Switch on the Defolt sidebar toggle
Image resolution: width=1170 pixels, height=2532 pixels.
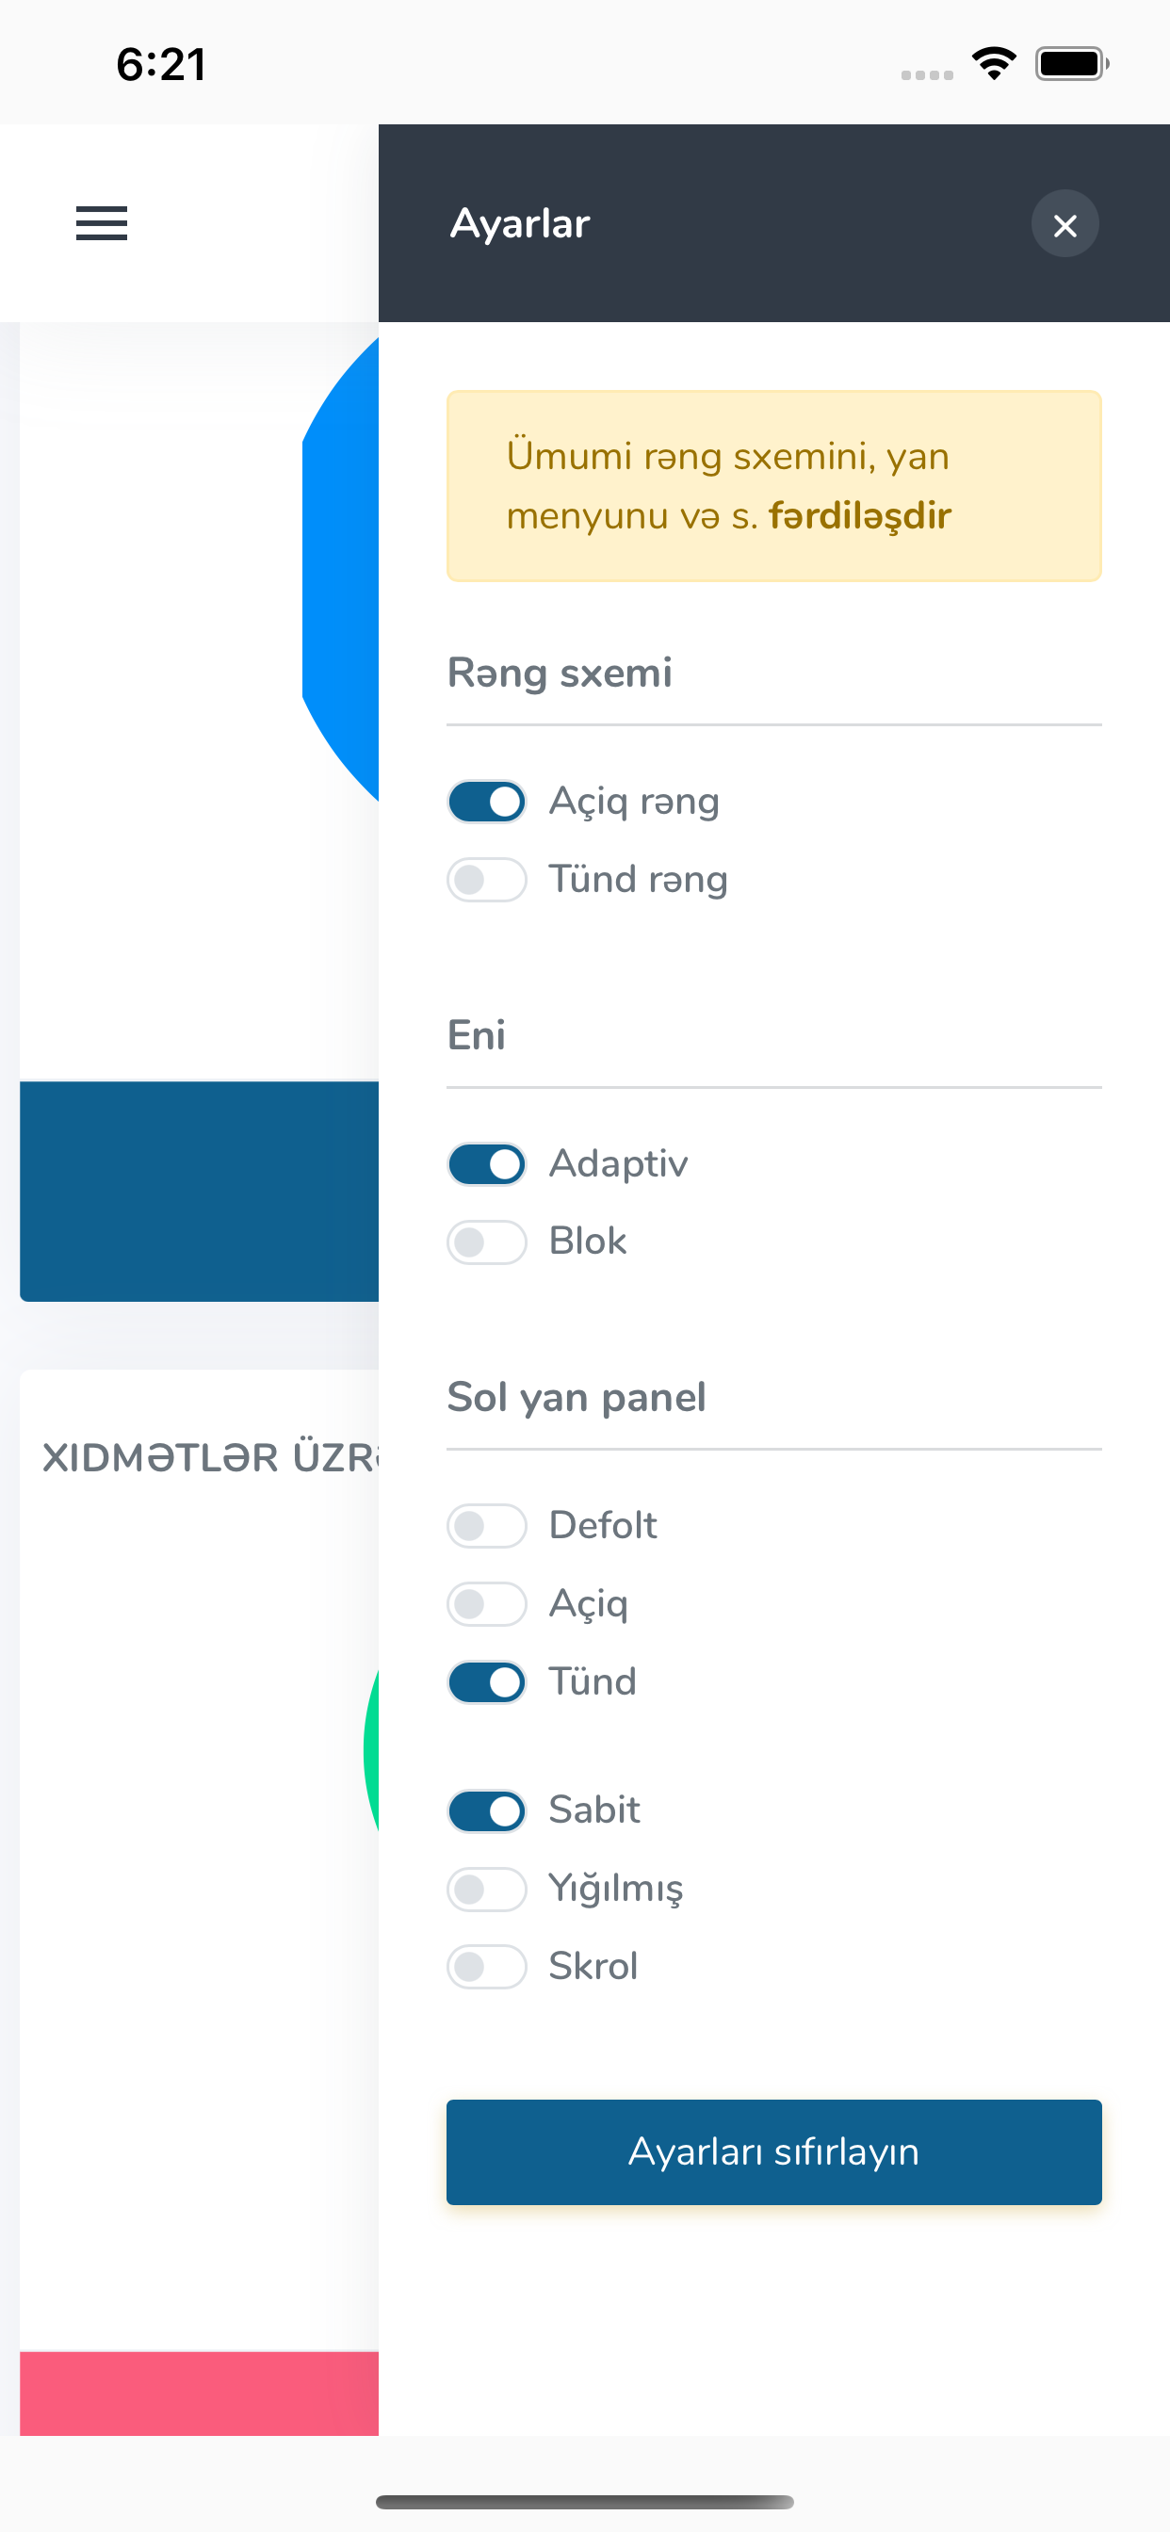[487, 1527]
